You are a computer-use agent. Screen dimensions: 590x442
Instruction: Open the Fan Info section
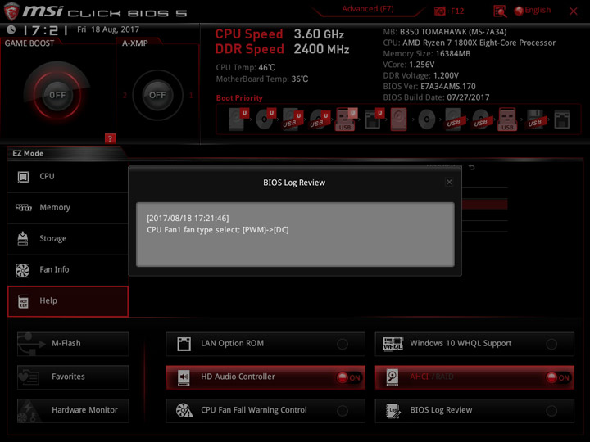68,270
